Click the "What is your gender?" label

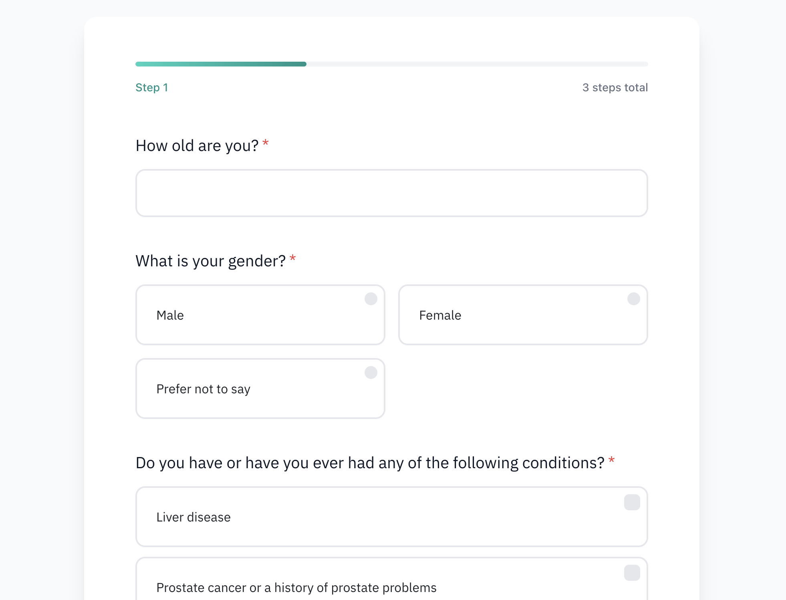(x=210, y=261)
